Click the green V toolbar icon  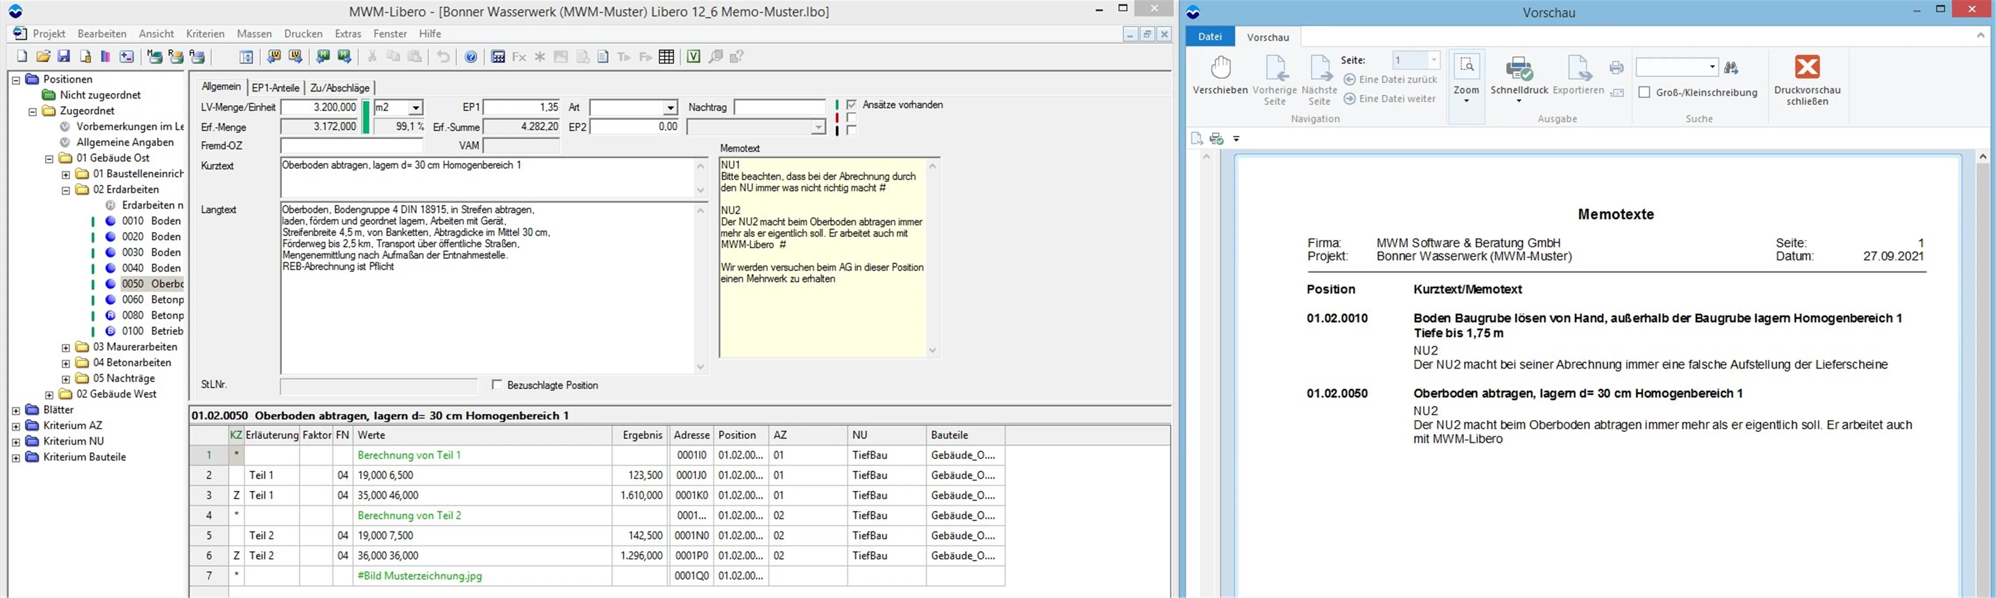693,56
